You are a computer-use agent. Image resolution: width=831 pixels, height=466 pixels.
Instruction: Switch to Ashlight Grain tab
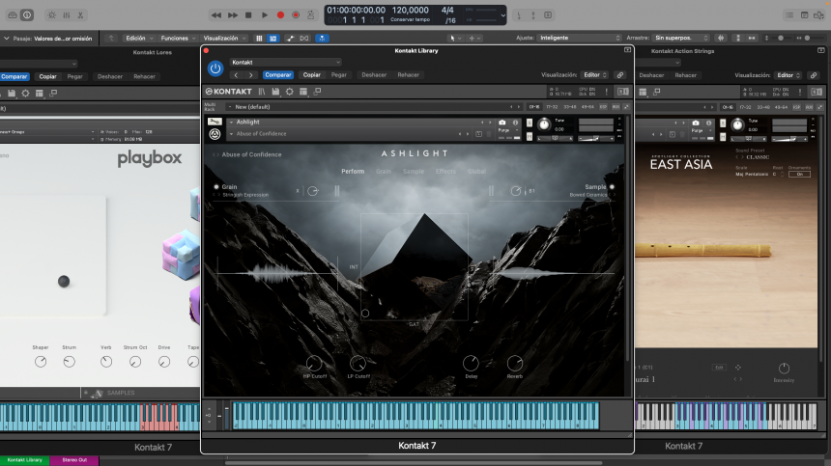384,172
